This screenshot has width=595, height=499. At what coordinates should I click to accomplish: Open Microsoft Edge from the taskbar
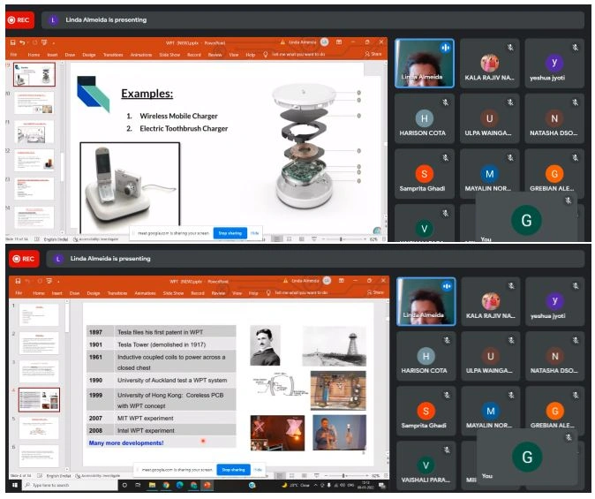coord(179,486)
